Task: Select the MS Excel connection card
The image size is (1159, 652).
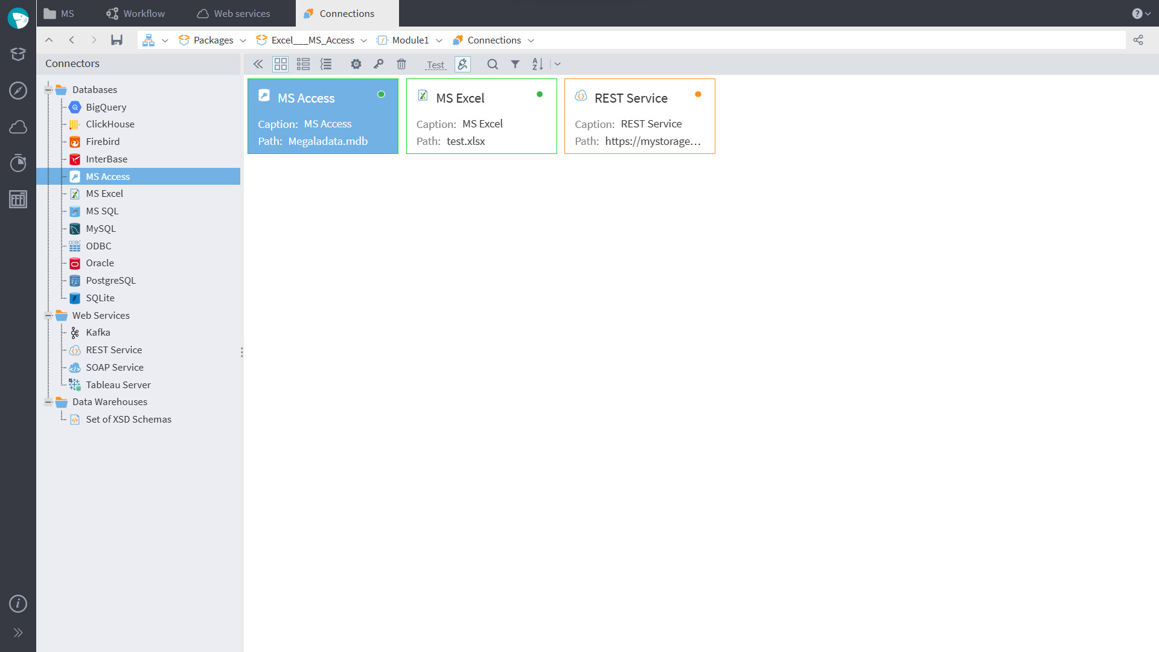Action: (x=482, y=116)
